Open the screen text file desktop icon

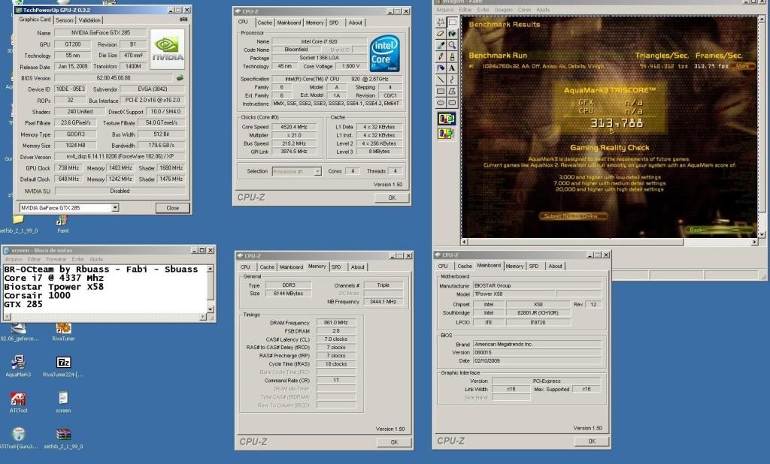(x=63, y=402)
